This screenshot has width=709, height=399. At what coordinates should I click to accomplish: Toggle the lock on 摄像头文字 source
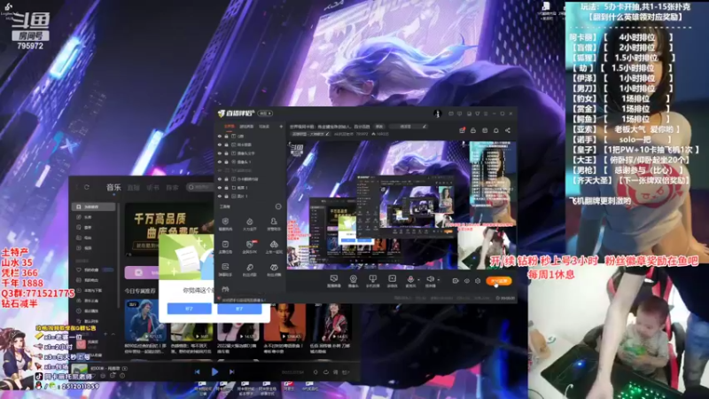[227, 153]
